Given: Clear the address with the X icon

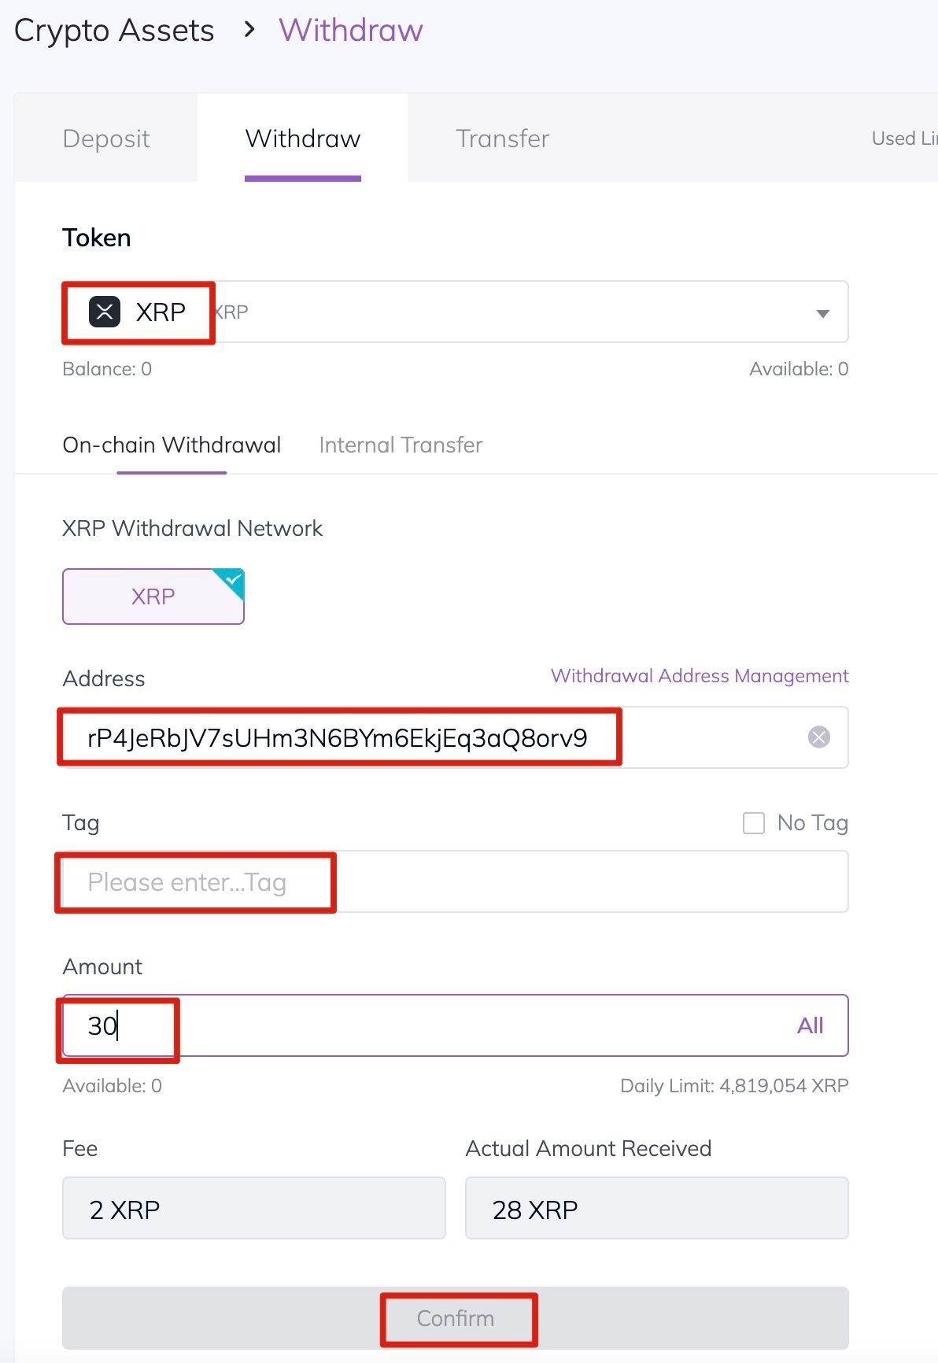Looking at the screenshot, I should point(818,737).
